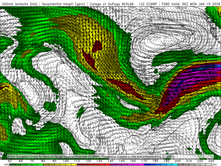Image resolution: width=221 pixels, height=166 pixels.
Task: Click the 'Geopotential Height (gpm)' title text
Action: click(x=64, y=4)
